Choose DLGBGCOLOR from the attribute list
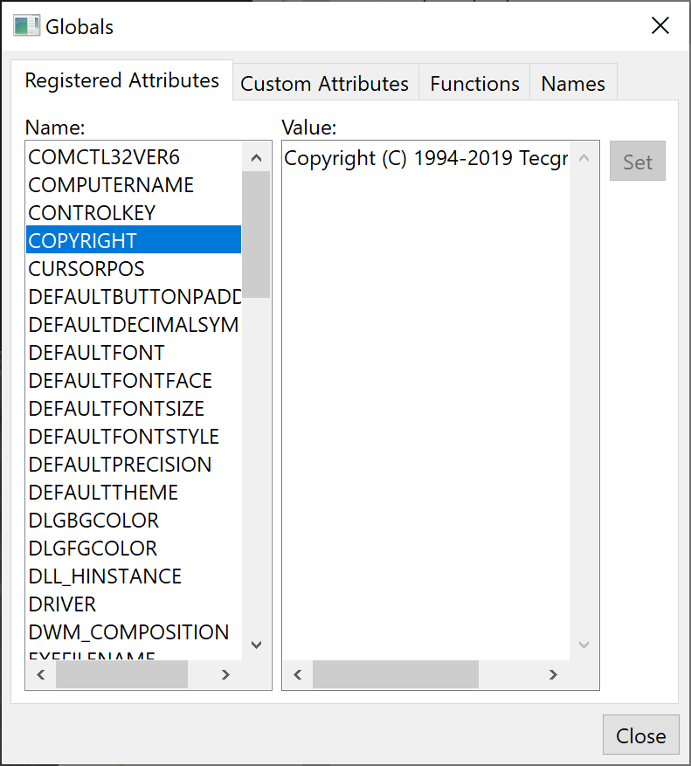This screenshot has width=691, height=766. (93, 521)
